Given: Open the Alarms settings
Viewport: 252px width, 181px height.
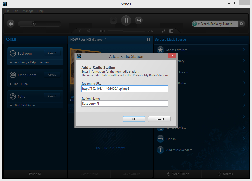Looking at the screenshot, I should coord(225,174).
